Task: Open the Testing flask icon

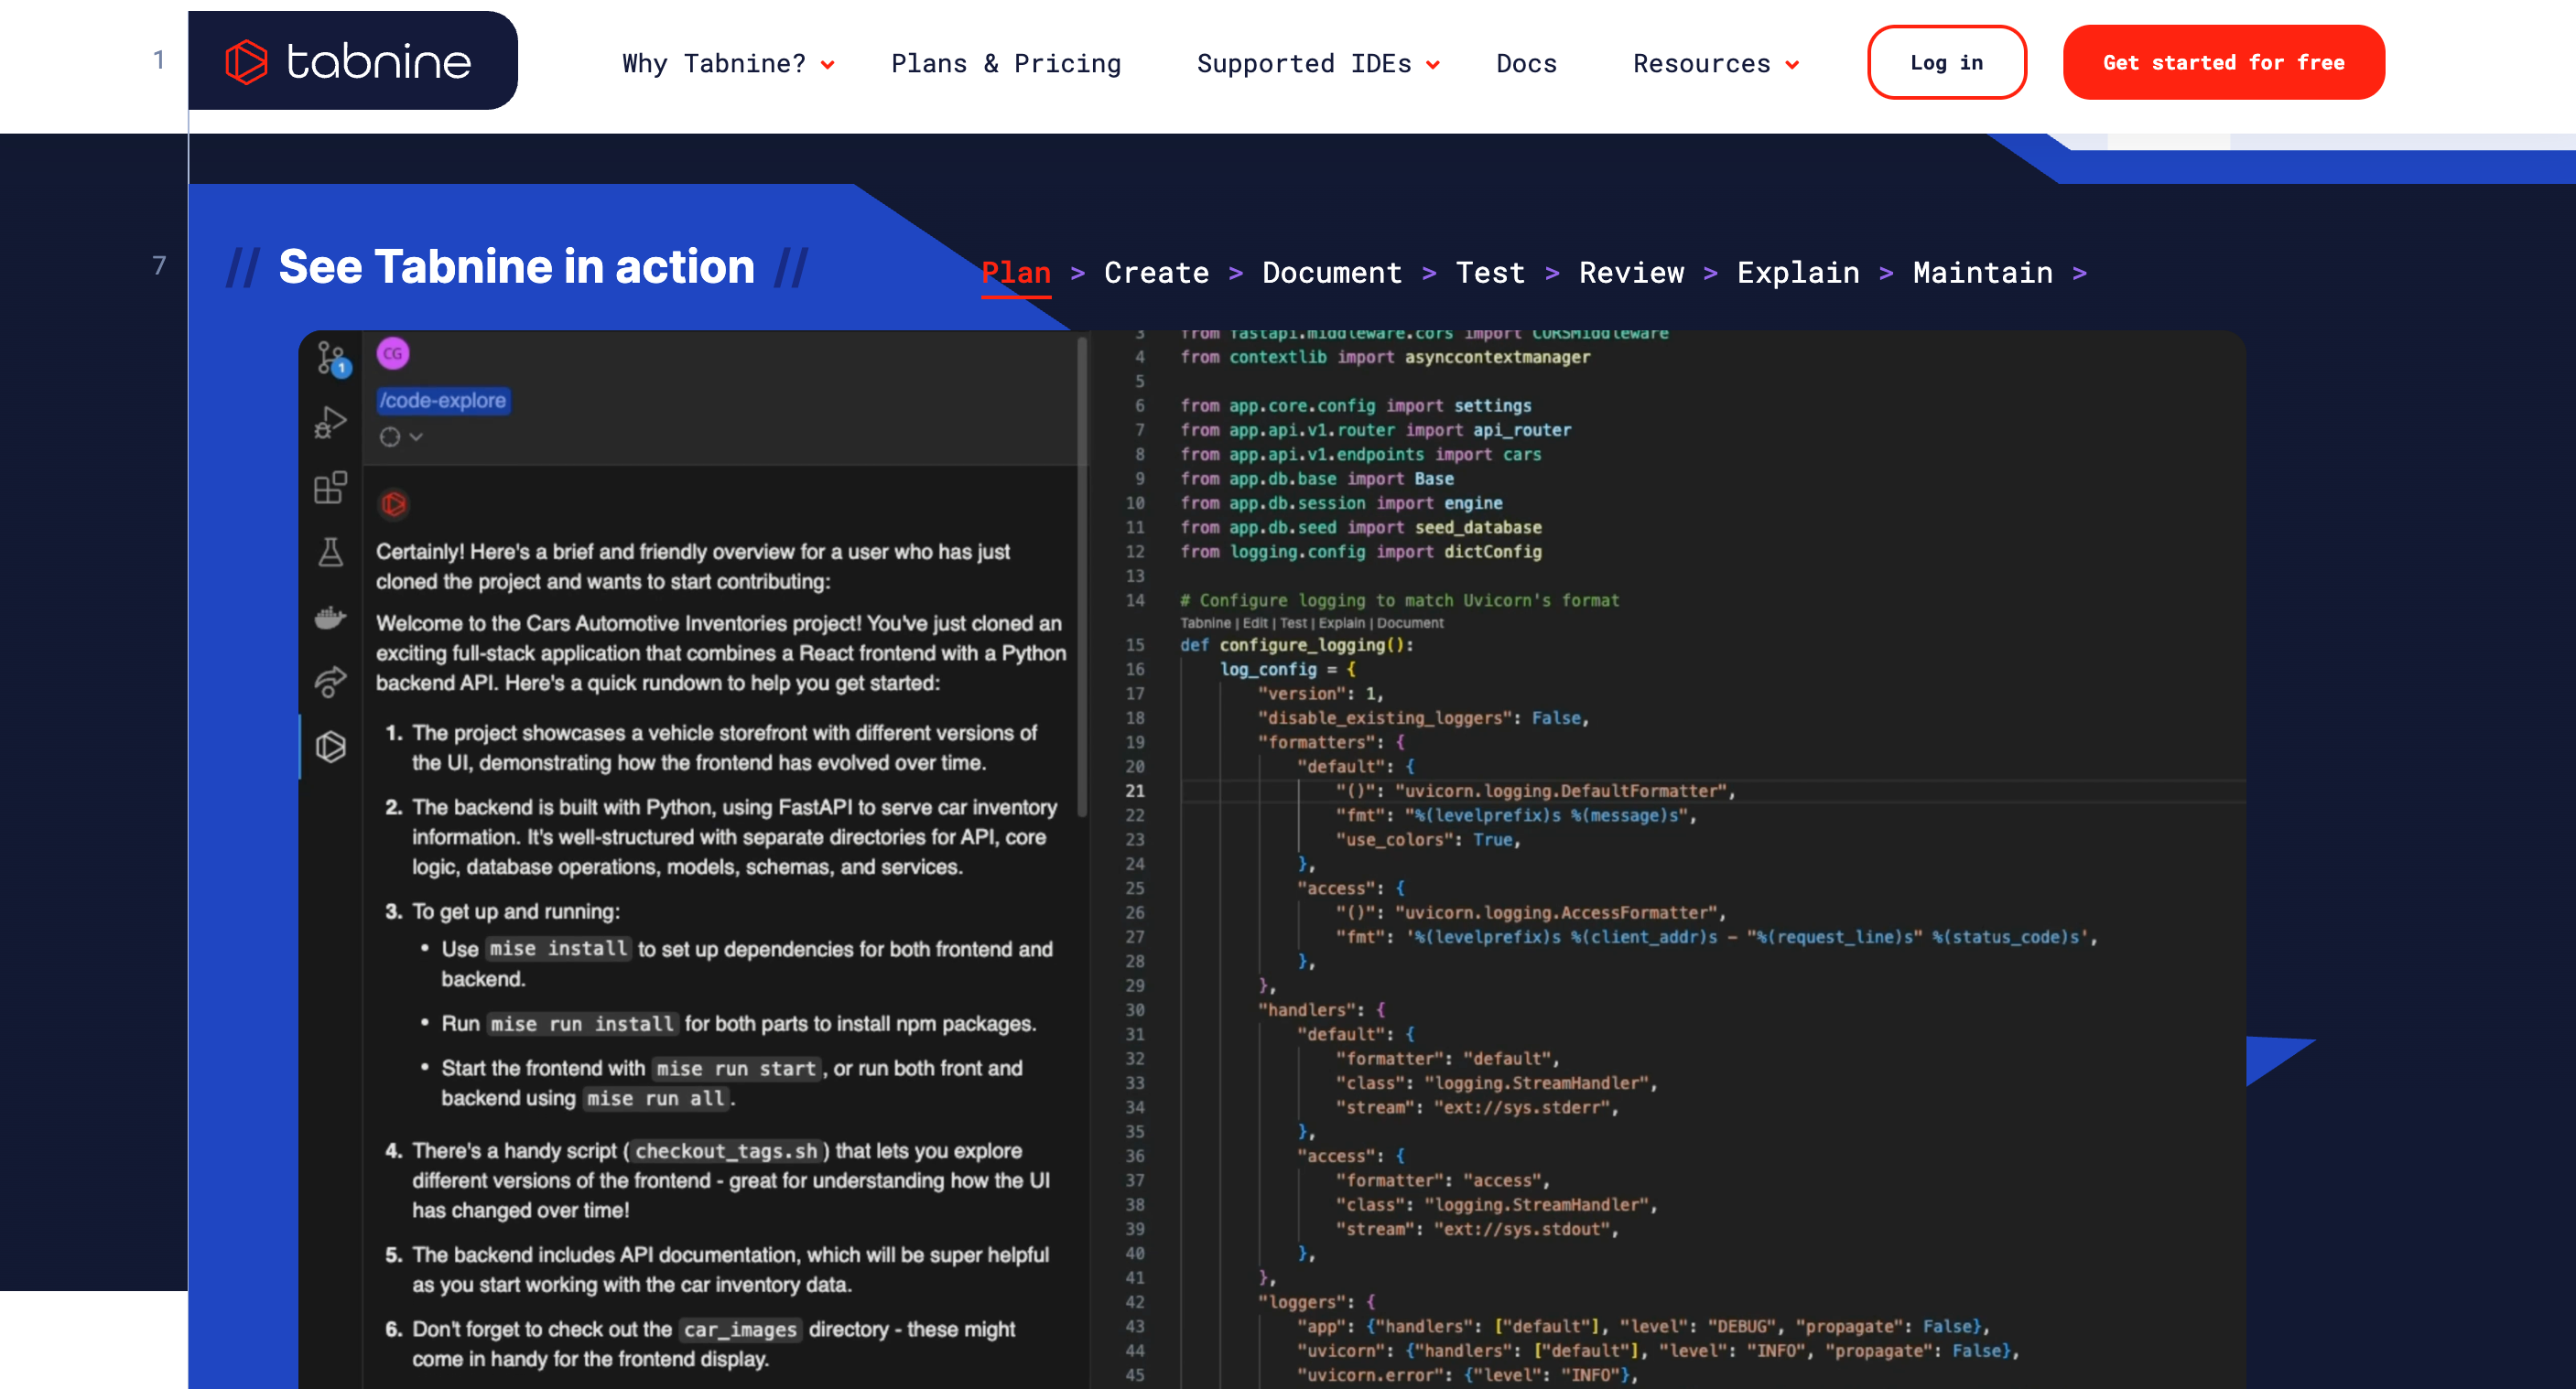Action: point(331,553)
